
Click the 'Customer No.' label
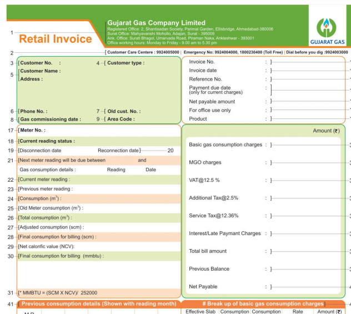tap(36, 63)
